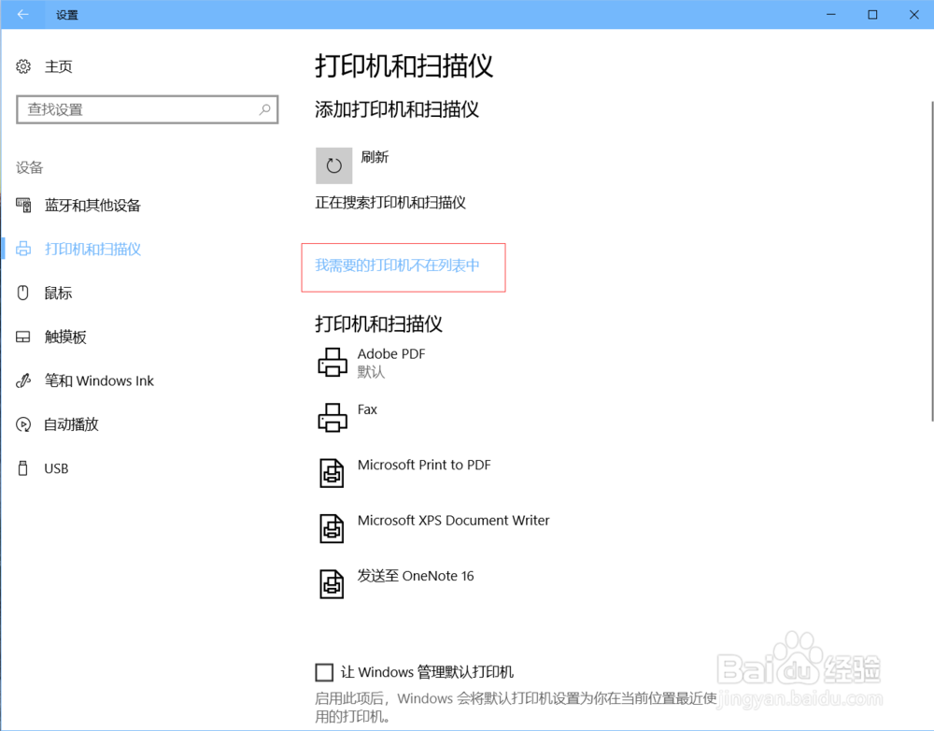Click the Adobe PDF printer icon
The height and width of the screenshot is (731, 934).
coord(333,362)
